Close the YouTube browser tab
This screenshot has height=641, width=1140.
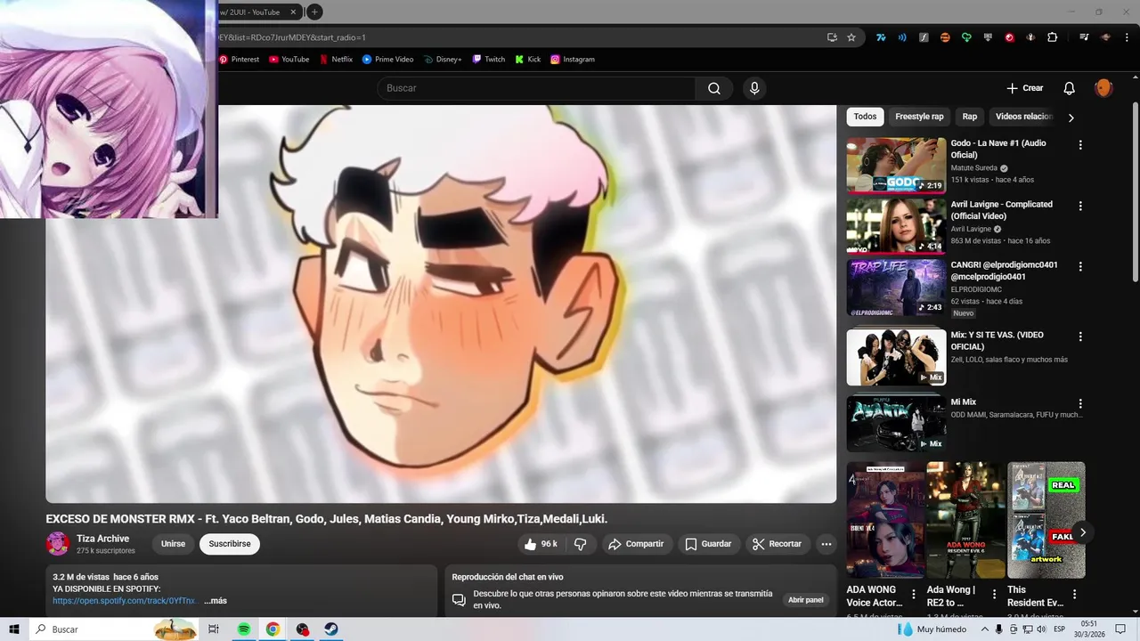[x=293, y=12]
